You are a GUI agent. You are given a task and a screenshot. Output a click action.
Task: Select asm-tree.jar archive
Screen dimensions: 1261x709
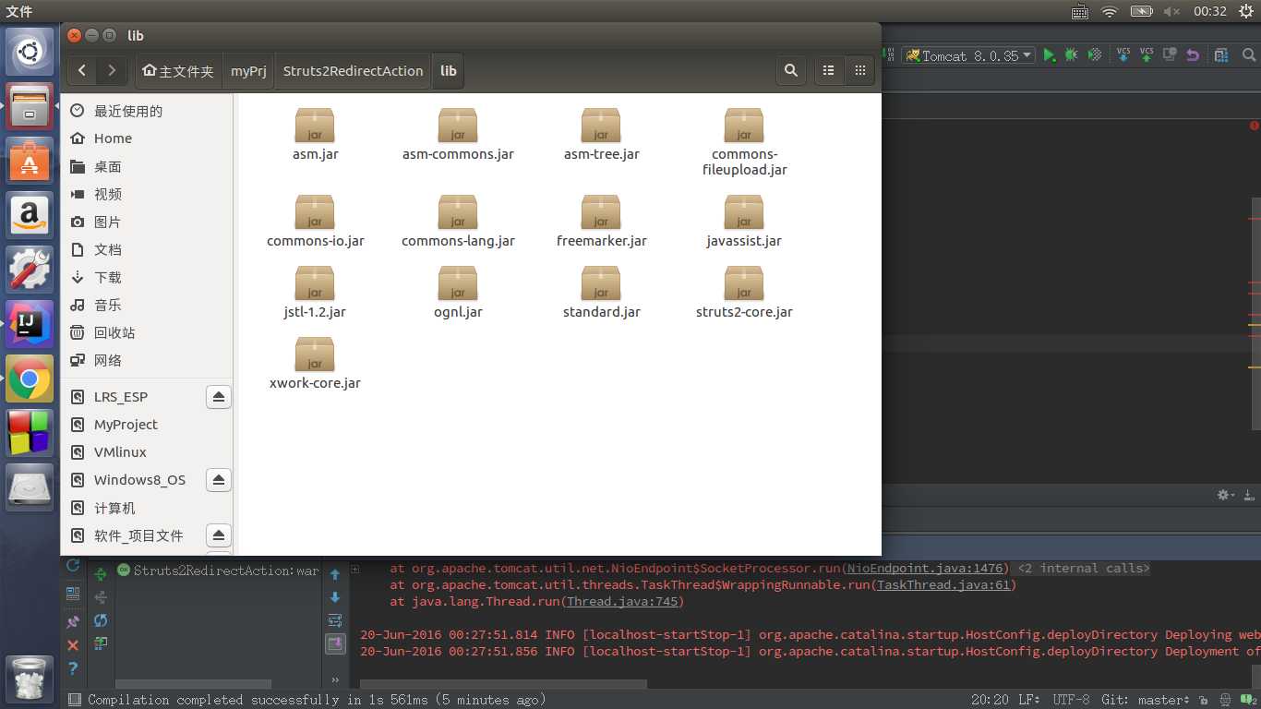click(x=601, y=135)
